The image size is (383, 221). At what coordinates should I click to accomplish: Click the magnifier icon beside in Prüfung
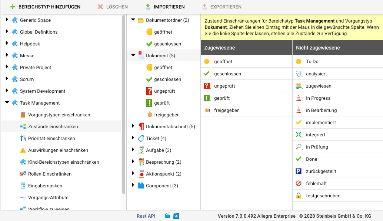pyautogui.click(x=299, y=147)
